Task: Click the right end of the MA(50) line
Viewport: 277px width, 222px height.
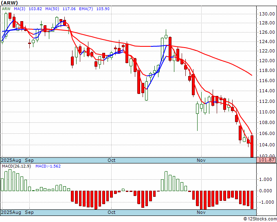Action: point(252,75)
